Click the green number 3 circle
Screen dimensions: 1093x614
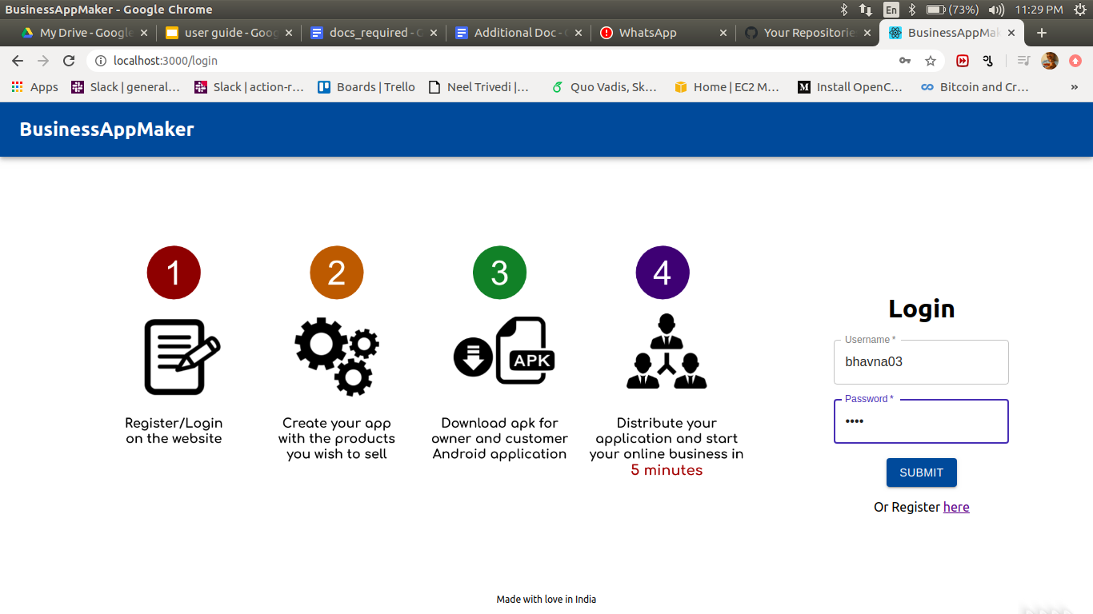[499, 273]
